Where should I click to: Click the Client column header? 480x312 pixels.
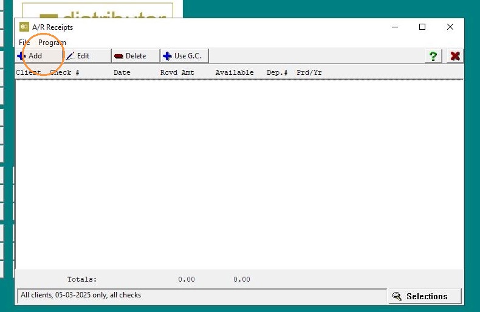tap(28, 72)
